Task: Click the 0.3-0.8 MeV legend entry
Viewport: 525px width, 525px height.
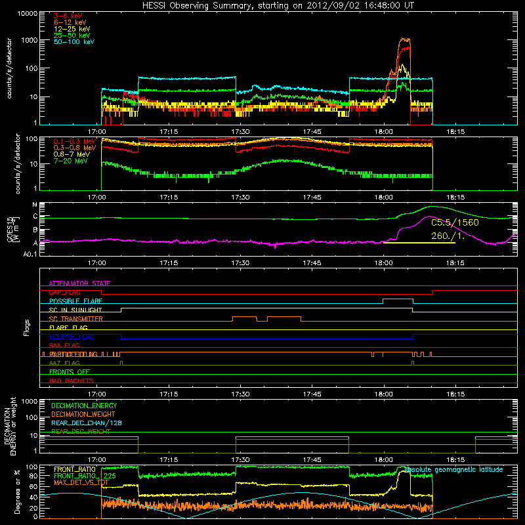Action: 75,148
